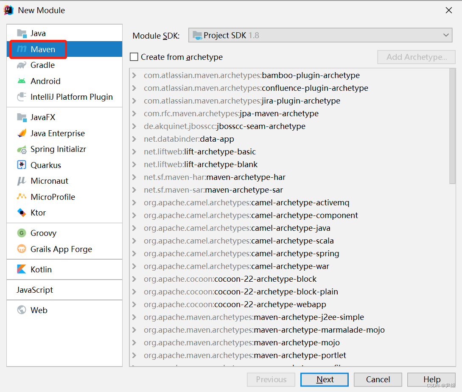Click the Android robot icon
Image resolution: width=462 pixels, height=392 pixels.
[x=22, y=81]
